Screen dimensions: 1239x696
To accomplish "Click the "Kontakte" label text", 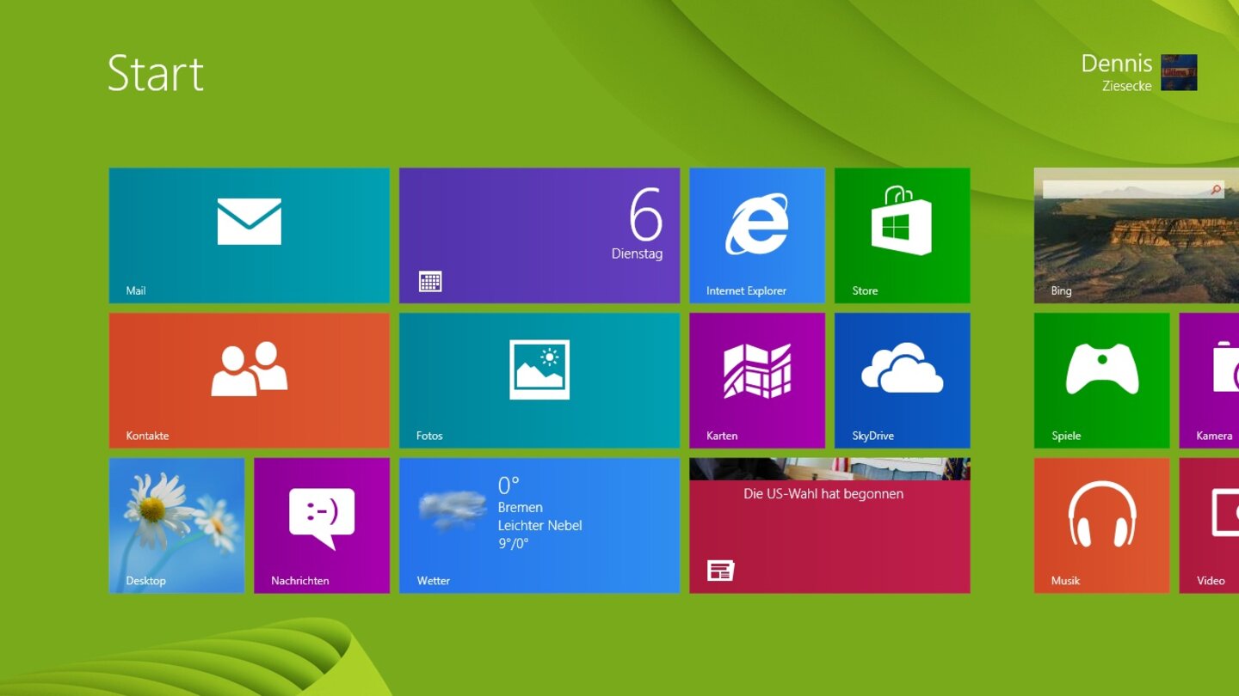I will [x=147, y=436].
